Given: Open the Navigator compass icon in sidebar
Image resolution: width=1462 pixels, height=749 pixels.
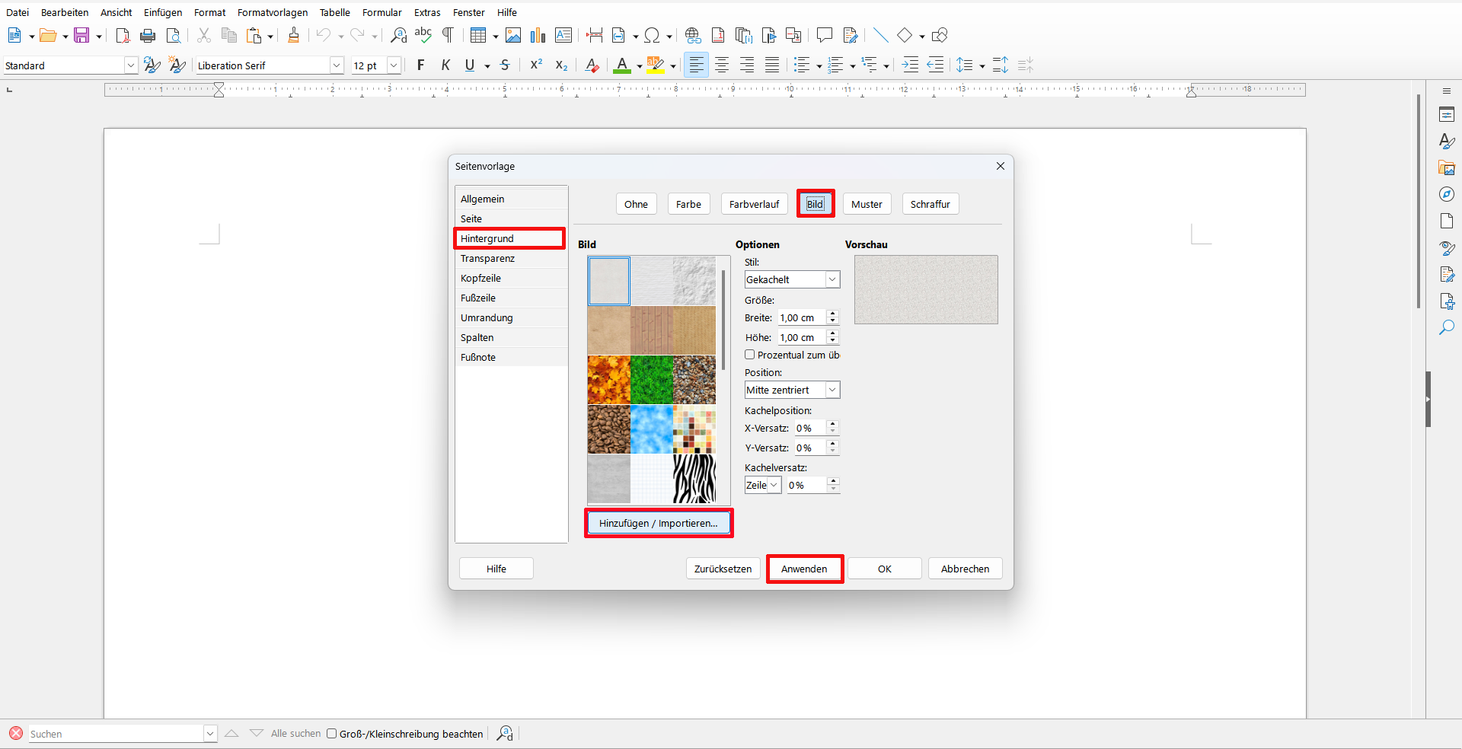Looking at the screenshot, I should (x=1447, y=195).
